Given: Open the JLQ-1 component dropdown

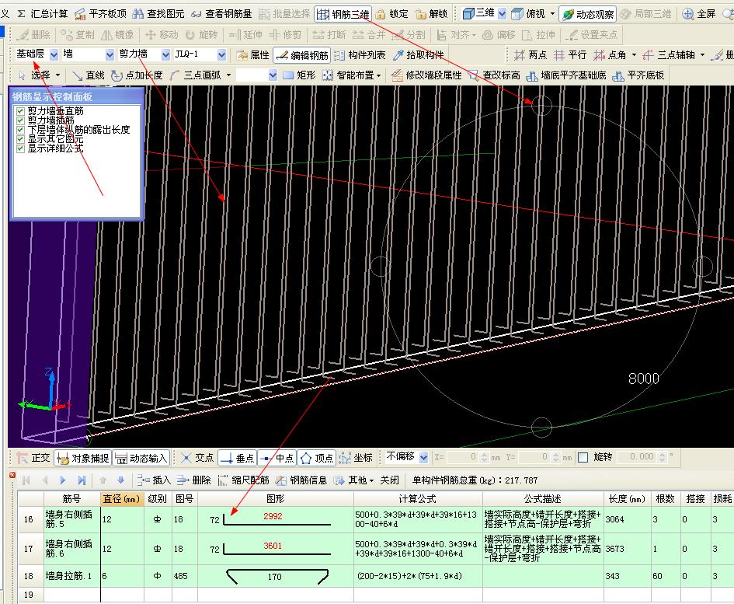Looking at the screenshot, I should (x=222, y=55).
